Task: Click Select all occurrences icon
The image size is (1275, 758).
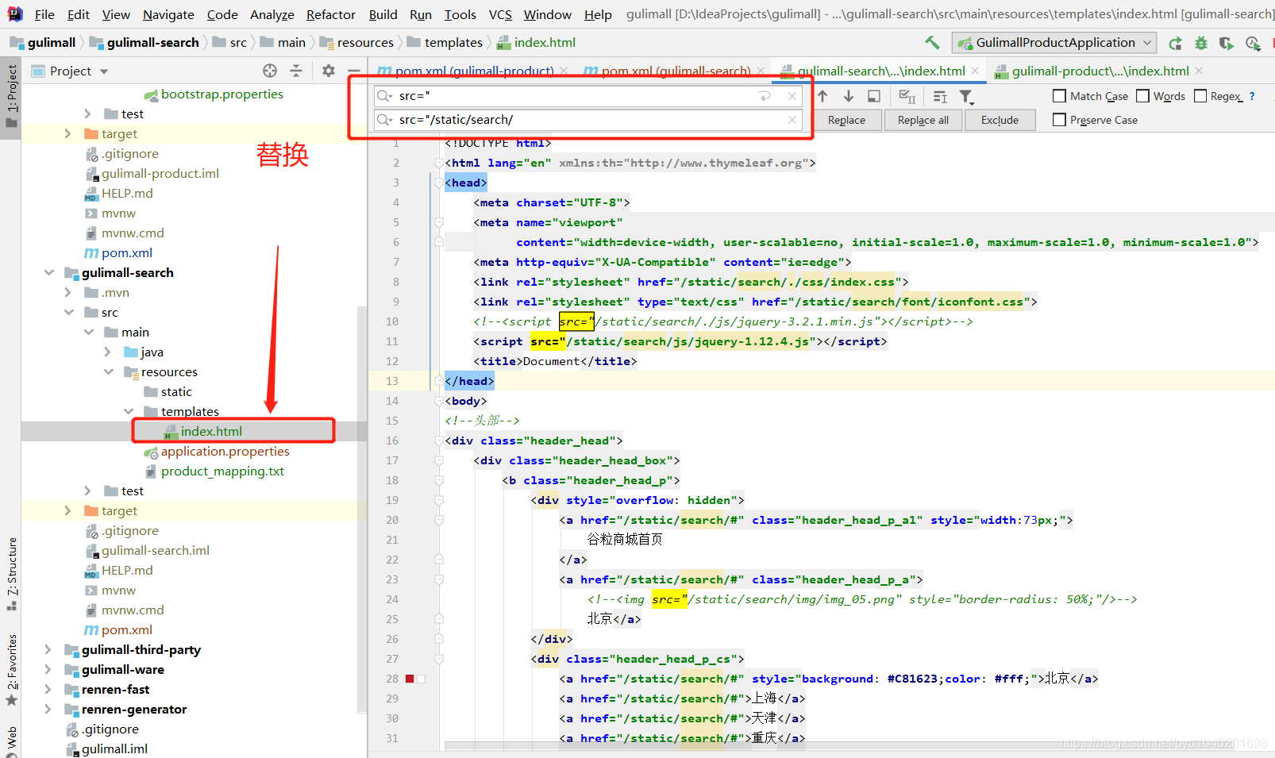Action: click(907, 96)
